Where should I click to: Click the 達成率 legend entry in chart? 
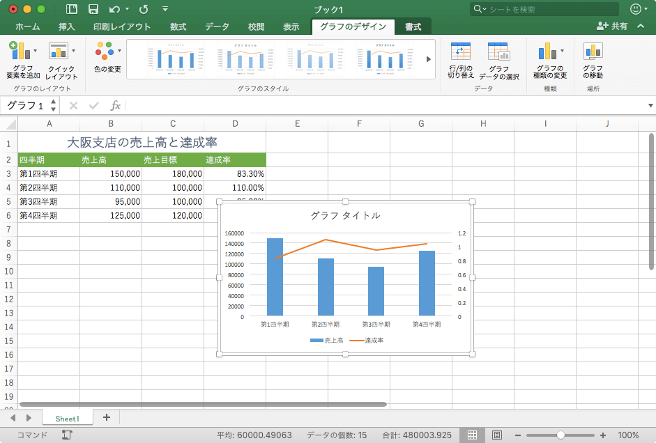[367, 340]
